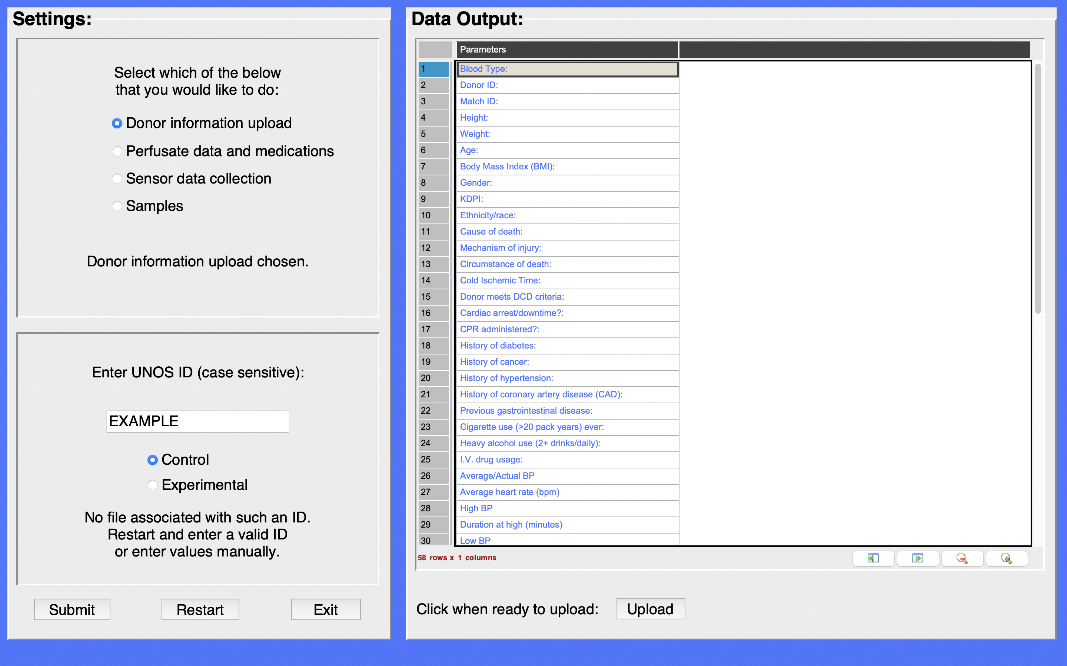Select the Age: cell

(x=568, y=151)
